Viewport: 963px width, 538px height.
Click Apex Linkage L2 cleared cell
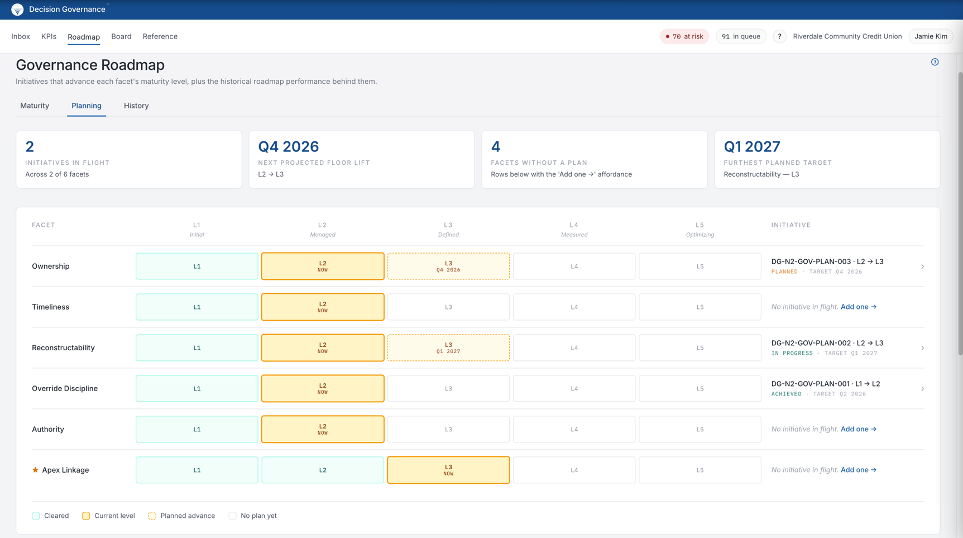(323, 470)
